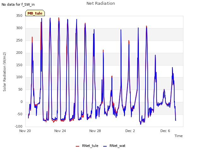Click the Dec 2 x-axis label
Image resolution: width=202 pixels, height=152 pixels.
tap(130, 131)
